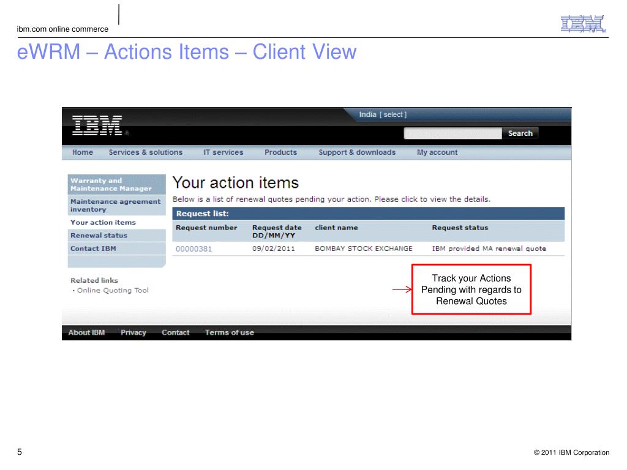Image resolution: width=627 pixels, height=470 pixels.
Task: Open the Privacy footer link
Action: click(133, 332)
